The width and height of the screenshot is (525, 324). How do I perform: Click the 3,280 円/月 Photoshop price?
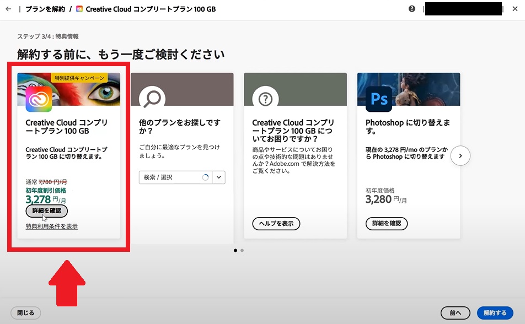pos(386,199)
